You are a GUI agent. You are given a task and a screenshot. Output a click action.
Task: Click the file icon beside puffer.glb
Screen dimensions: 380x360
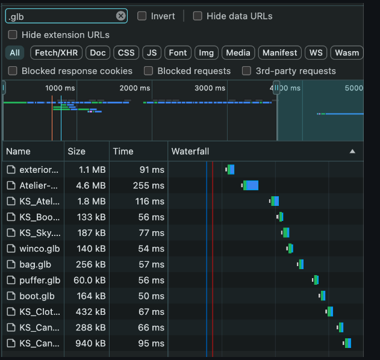[10, 280]
